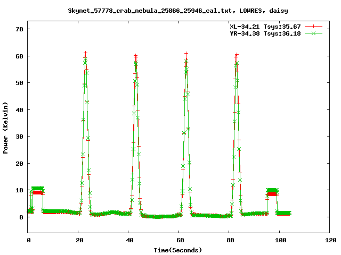
Task: Click the fourth peak top near 83 seconds
Action: tap(237, 55)
